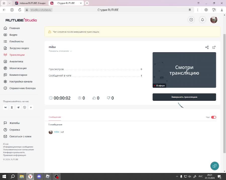
Task: Open the browser globe extension icon
Action: [206, 10]
